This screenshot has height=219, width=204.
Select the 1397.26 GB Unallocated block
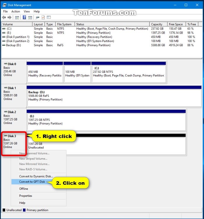[106, 144]
